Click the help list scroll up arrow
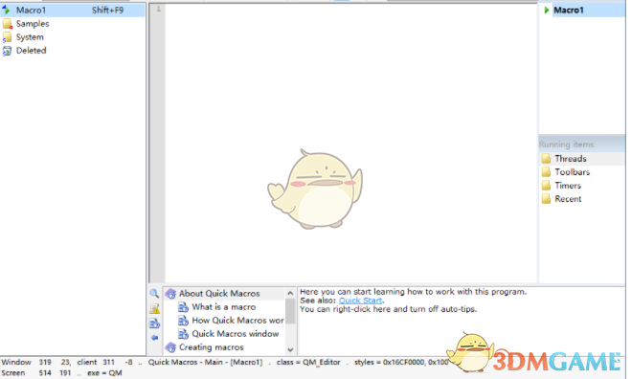The width and height of the screenshot is (631, 379). [290, 293]
